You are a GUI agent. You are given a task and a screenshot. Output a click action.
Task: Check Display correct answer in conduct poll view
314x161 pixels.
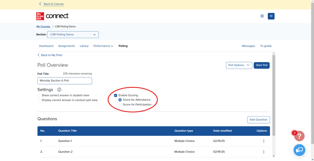pyautogui.click(x=39, y=100)
